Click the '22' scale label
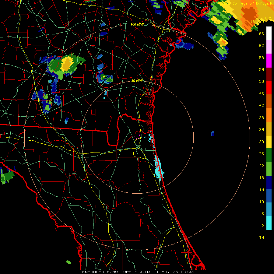 (262, 166)
